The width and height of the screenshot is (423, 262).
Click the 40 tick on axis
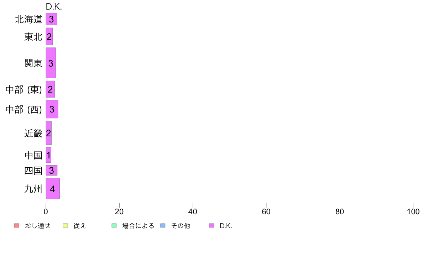193,212
